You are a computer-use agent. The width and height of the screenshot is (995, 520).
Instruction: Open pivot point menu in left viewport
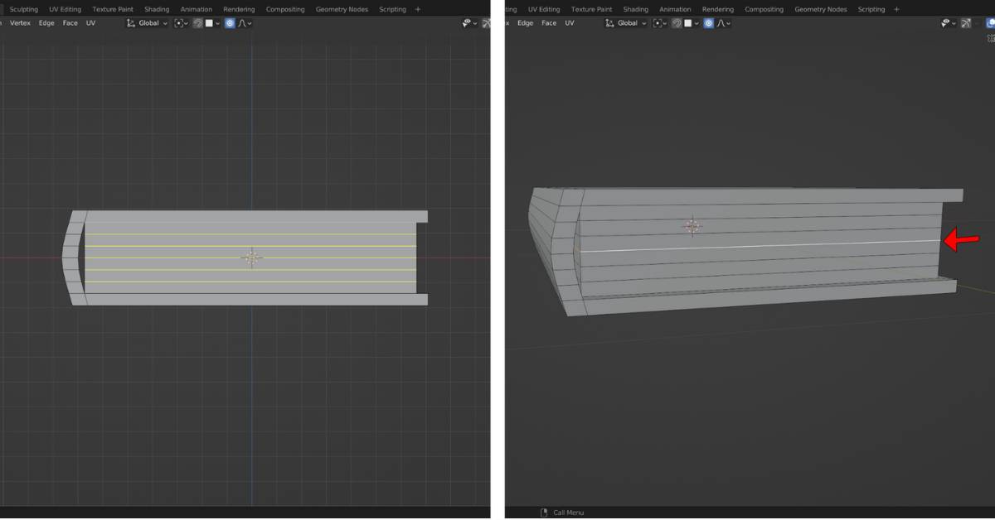[x=180, y=23]
